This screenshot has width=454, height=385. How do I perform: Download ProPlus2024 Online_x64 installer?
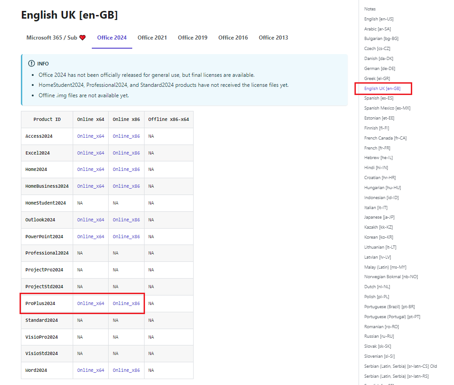pos(90,303)
